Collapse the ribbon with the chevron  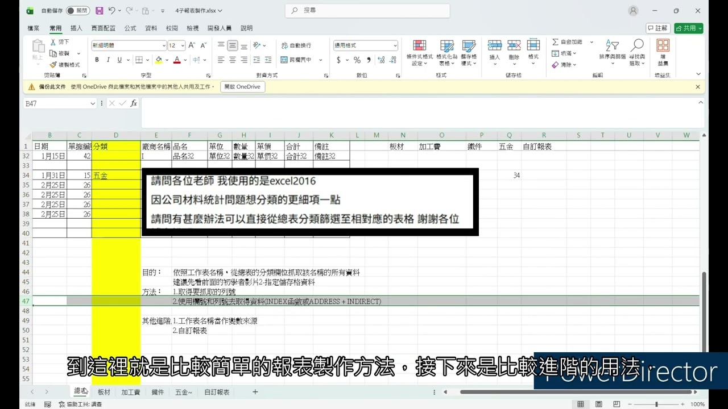pyautogui.click(x=697, y=75)
